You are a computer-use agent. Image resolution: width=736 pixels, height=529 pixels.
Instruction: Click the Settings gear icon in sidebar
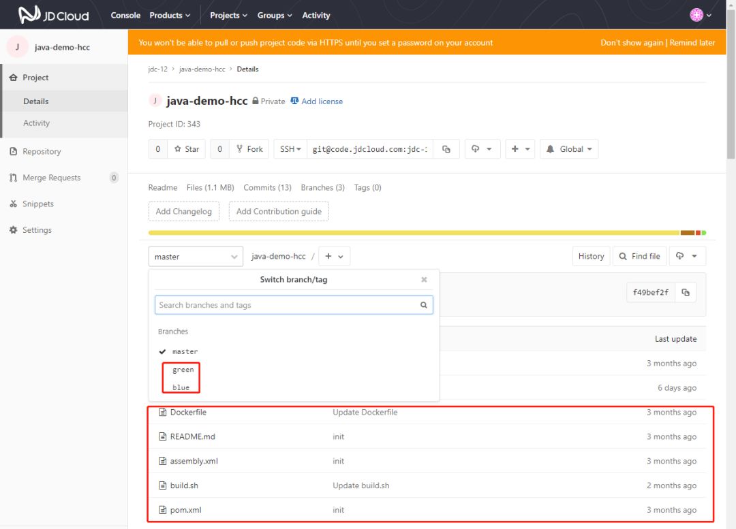(x=13, y=230)
